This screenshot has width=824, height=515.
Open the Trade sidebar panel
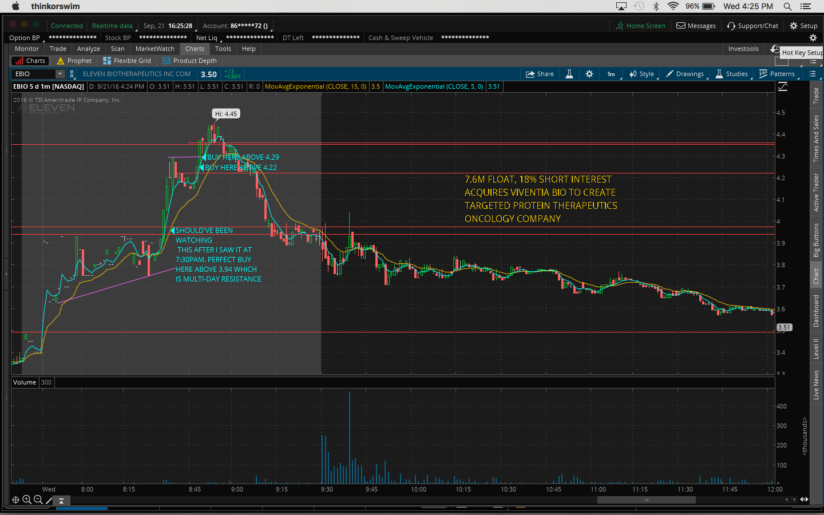pos(816,96)
